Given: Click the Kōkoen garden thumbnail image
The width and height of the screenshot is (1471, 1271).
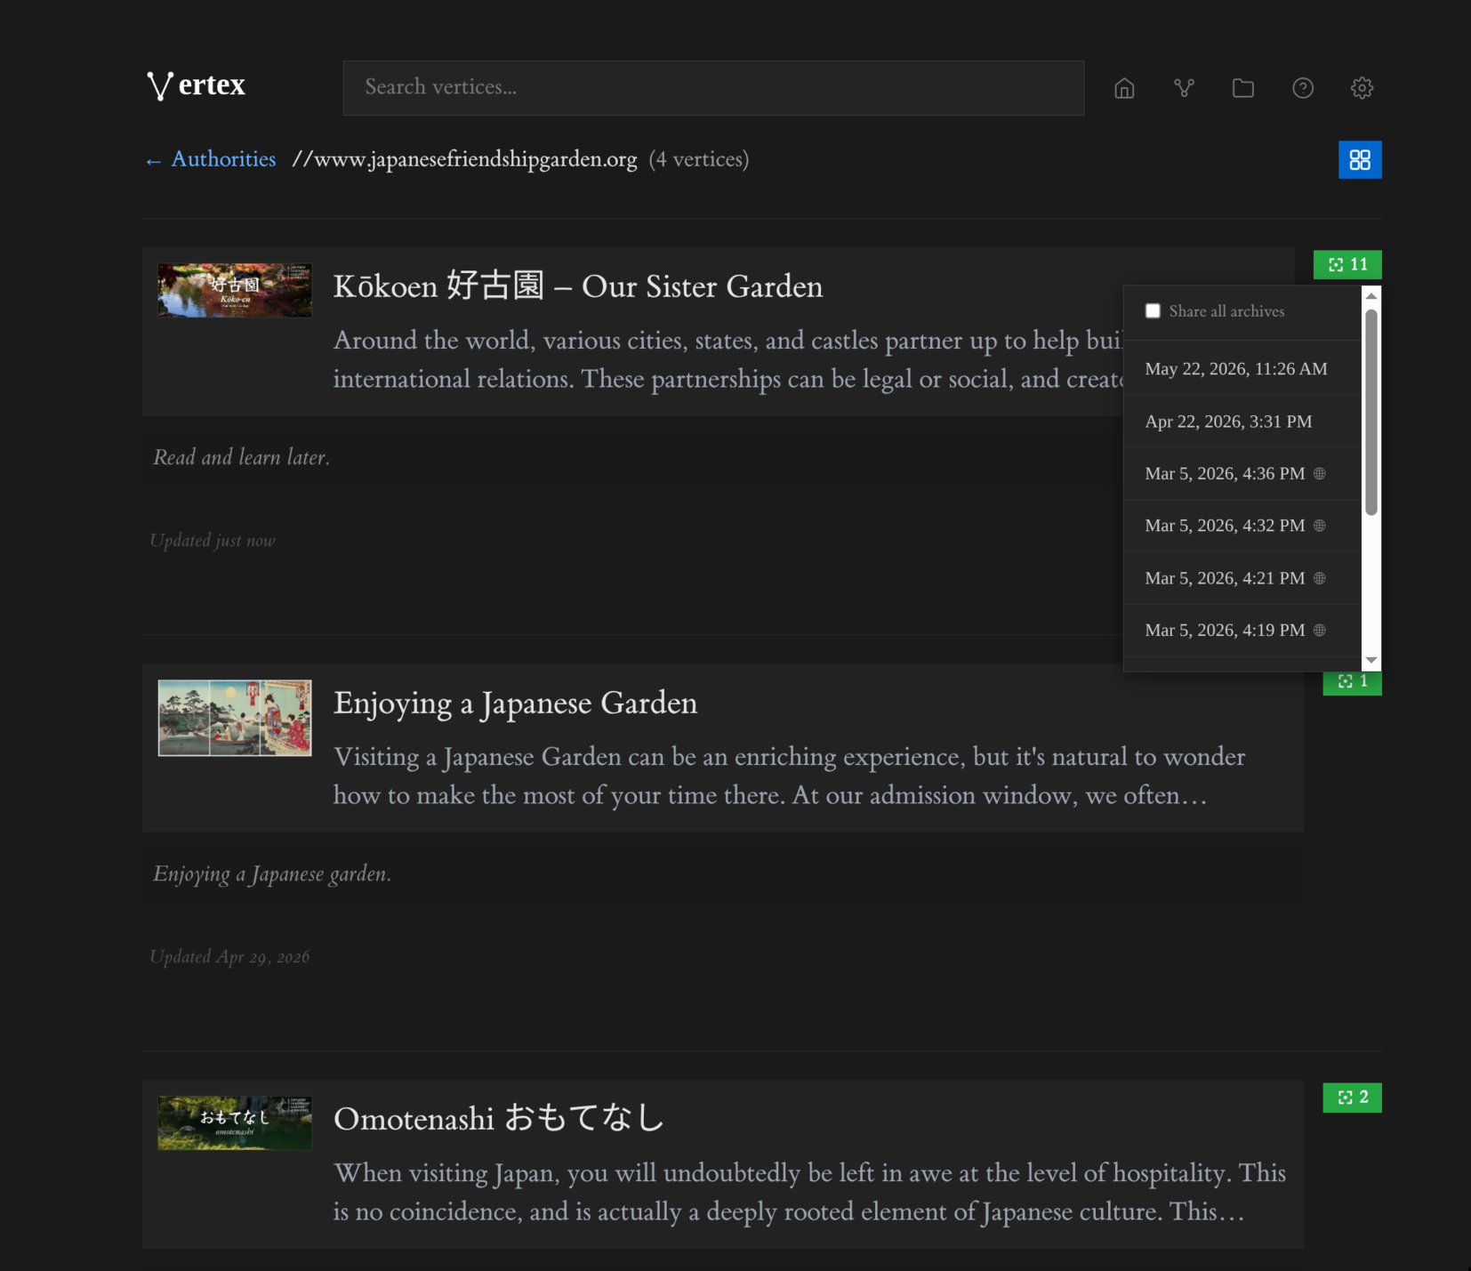Looking at the screenshot, I should (235, 290).
